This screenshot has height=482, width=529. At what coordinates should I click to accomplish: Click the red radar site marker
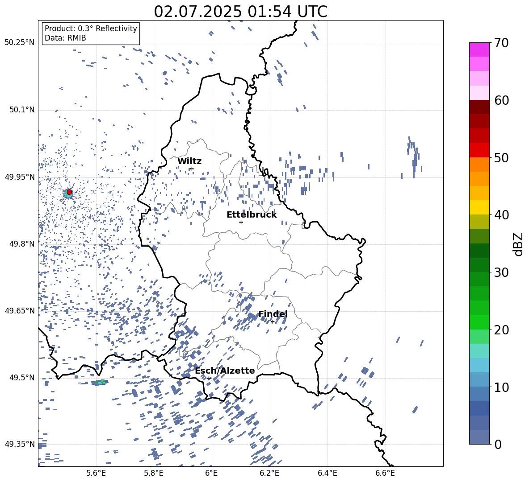click(x=69, y=192)
